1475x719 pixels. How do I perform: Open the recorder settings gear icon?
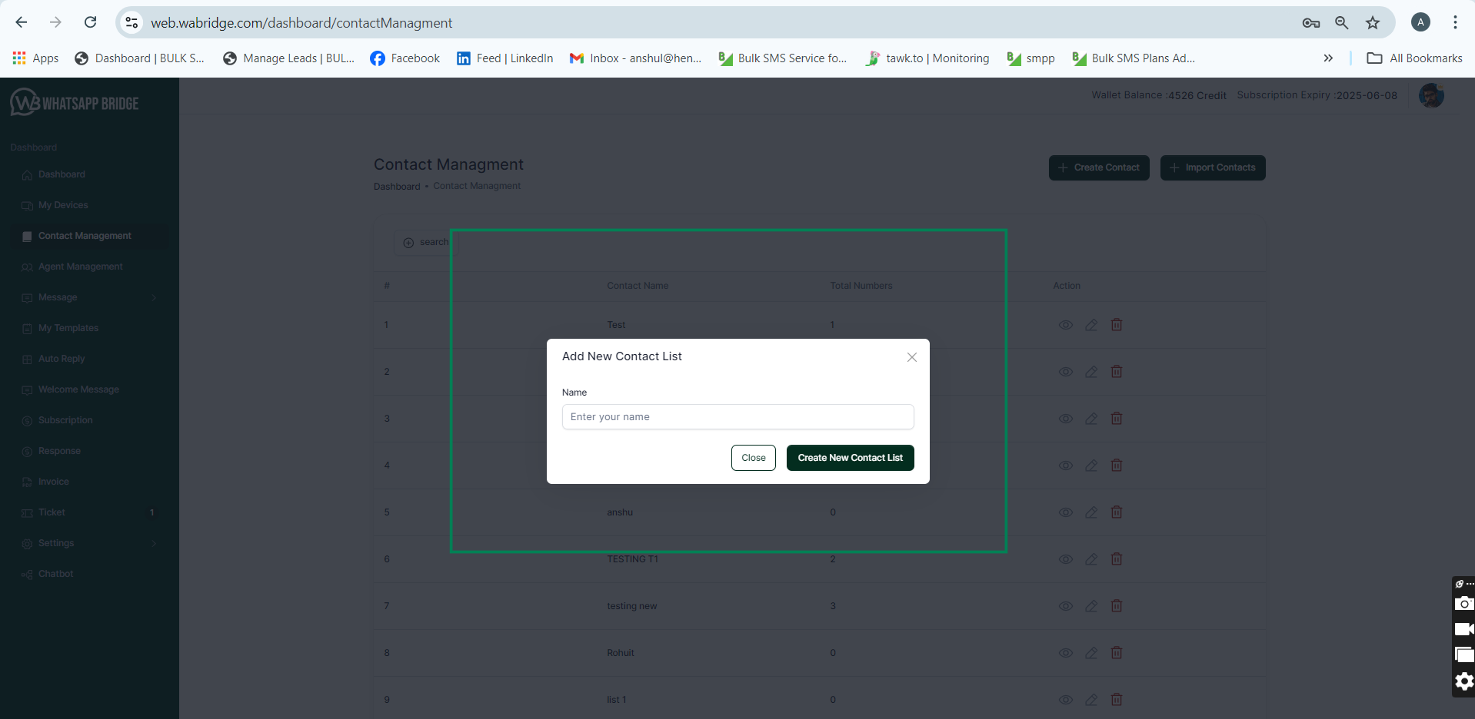[x=1464, y=681]
